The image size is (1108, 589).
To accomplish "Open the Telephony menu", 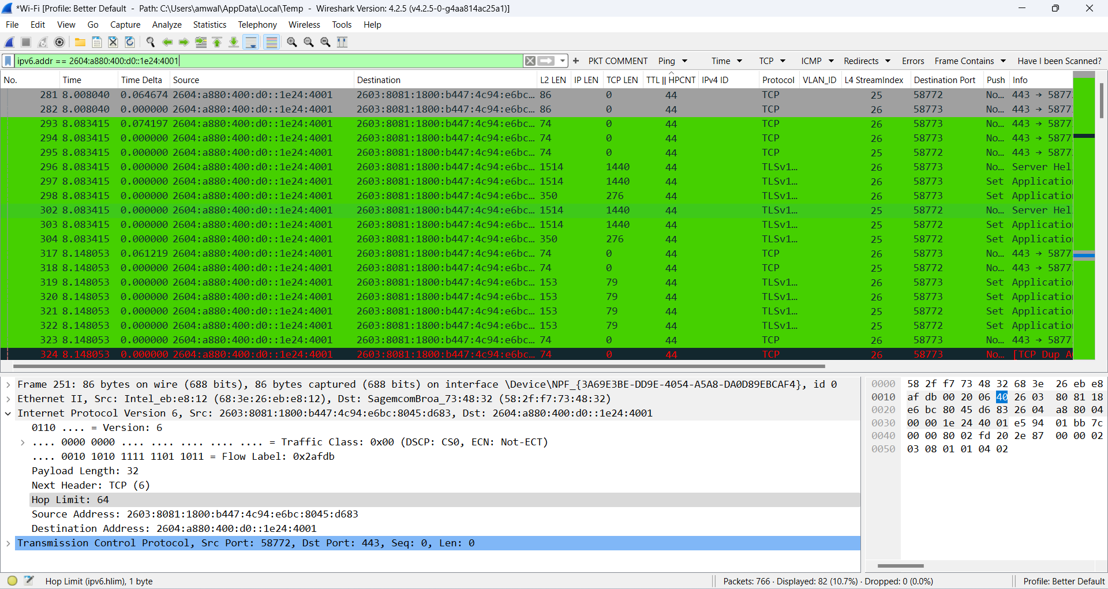I will (x=257, y=24).
